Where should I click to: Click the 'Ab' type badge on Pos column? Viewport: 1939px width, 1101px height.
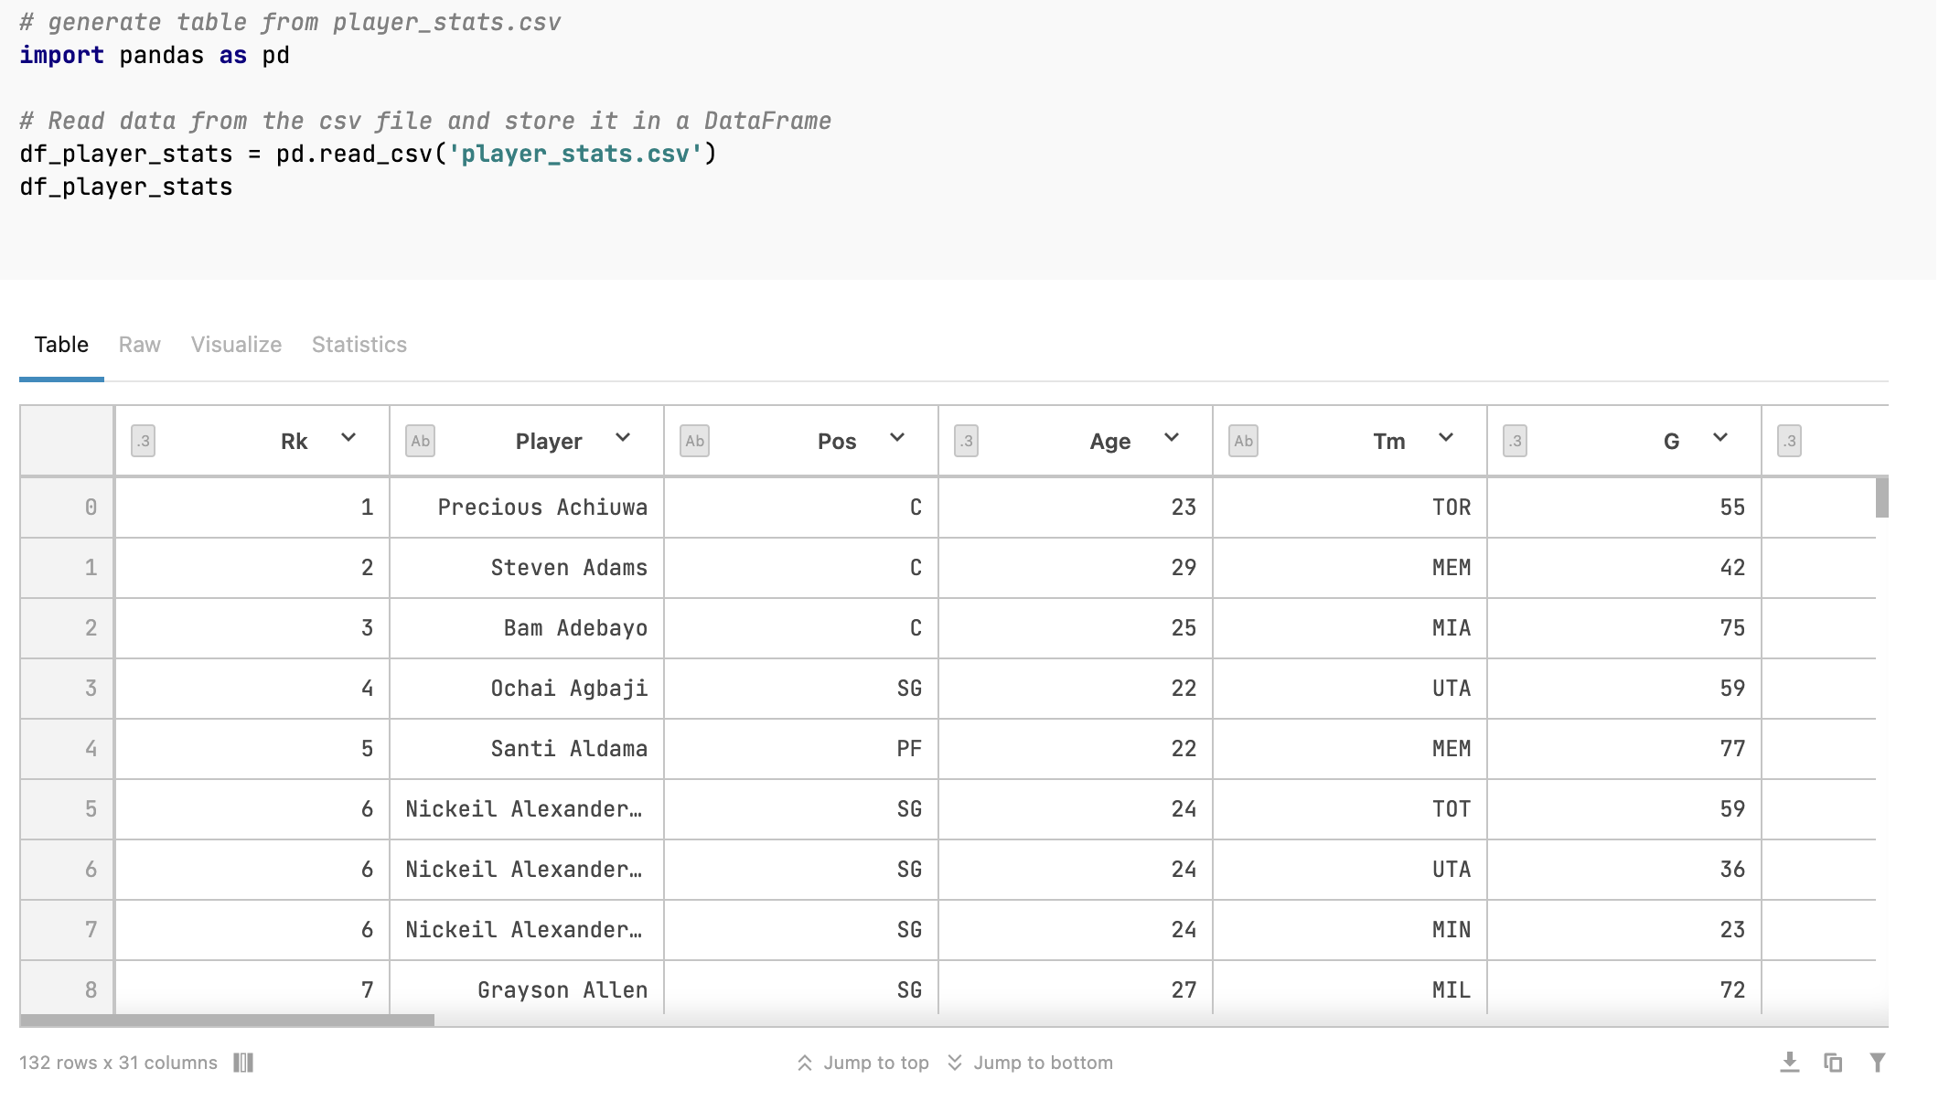pyautogui.click(x=694, y=441)
